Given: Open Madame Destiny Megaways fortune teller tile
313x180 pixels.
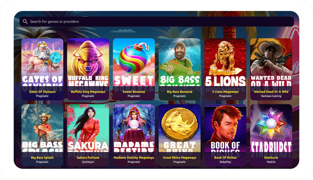Looking at the screenshot, I should [x=134, y=135].
